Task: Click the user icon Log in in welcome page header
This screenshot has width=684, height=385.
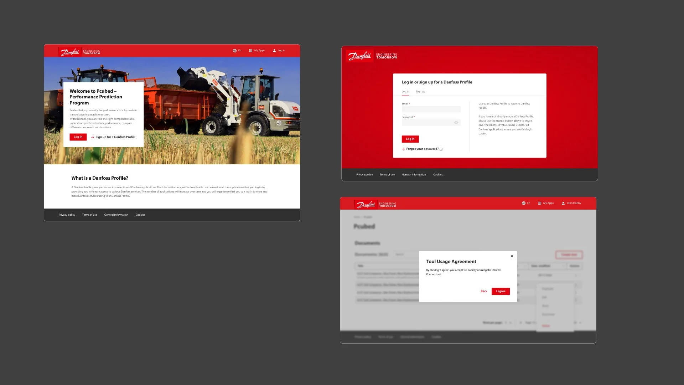Action: [x=279, y=51]
